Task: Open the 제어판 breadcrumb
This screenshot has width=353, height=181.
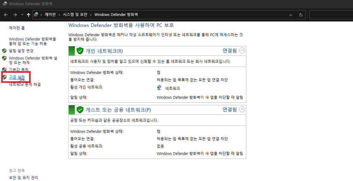Action: [50, 15]
